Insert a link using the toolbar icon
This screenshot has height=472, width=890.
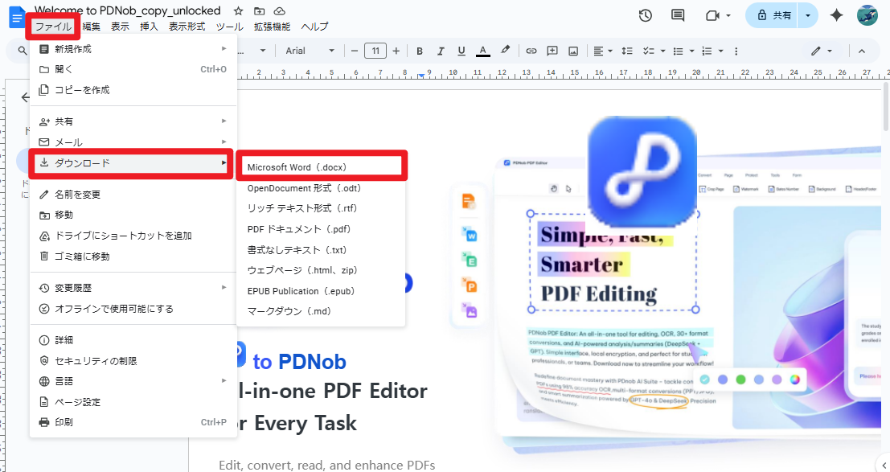[531, 50]
